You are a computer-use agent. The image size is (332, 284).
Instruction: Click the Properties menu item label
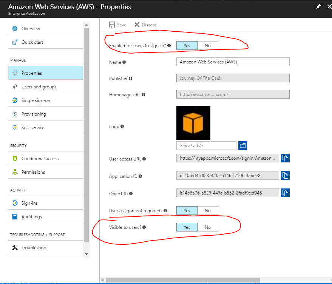pyautogui.click(x=32, y=73)
